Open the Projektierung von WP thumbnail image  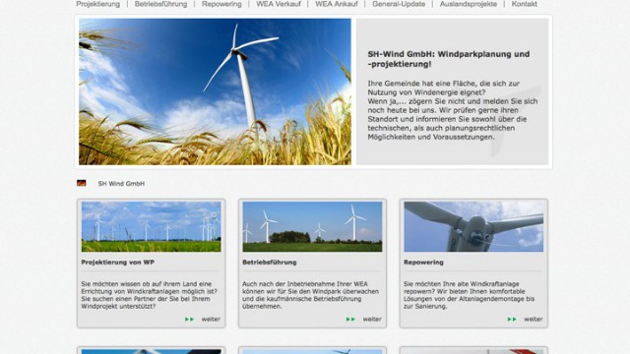(x=151, y=227)
